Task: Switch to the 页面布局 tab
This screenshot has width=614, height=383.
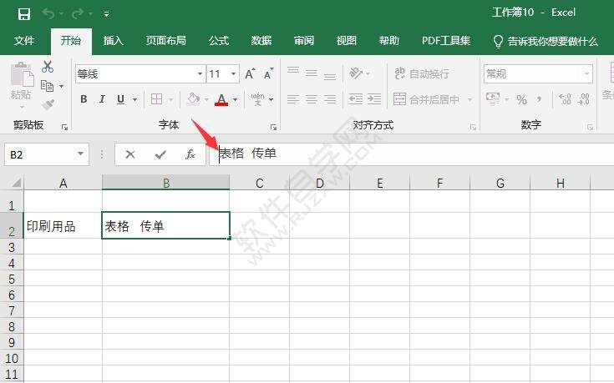Action: click(166, 41)
